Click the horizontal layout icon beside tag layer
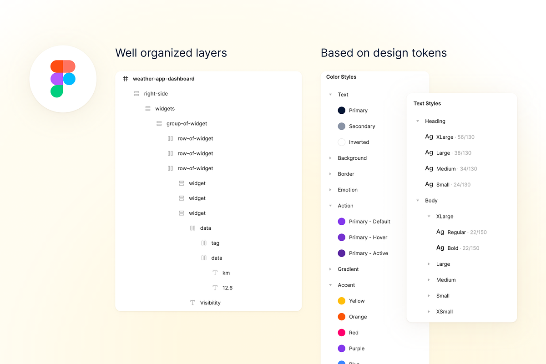Viewport: 546px width, 364px height. (204, 243)
